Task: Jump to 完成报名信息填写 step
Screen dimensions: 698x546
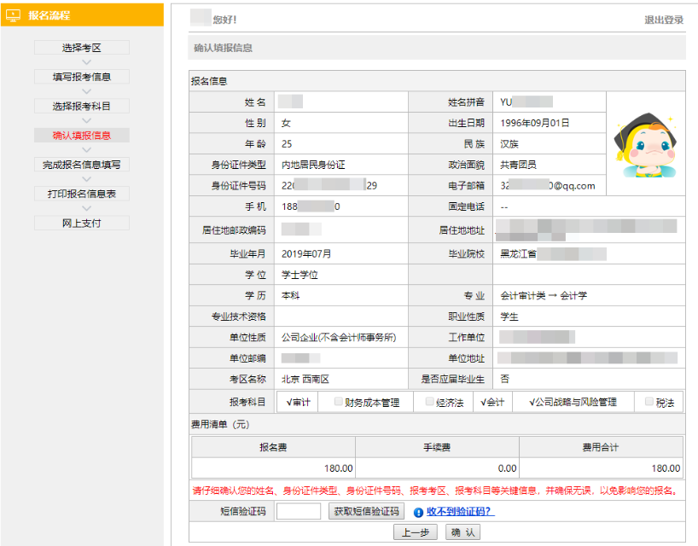Action: [82, 165]
